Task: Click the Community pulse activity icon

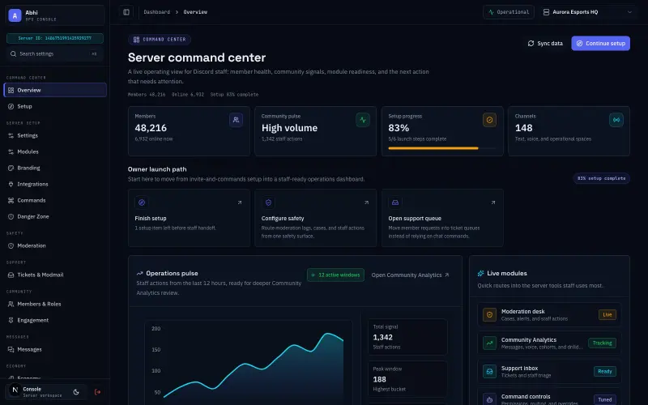Action: 363,120
